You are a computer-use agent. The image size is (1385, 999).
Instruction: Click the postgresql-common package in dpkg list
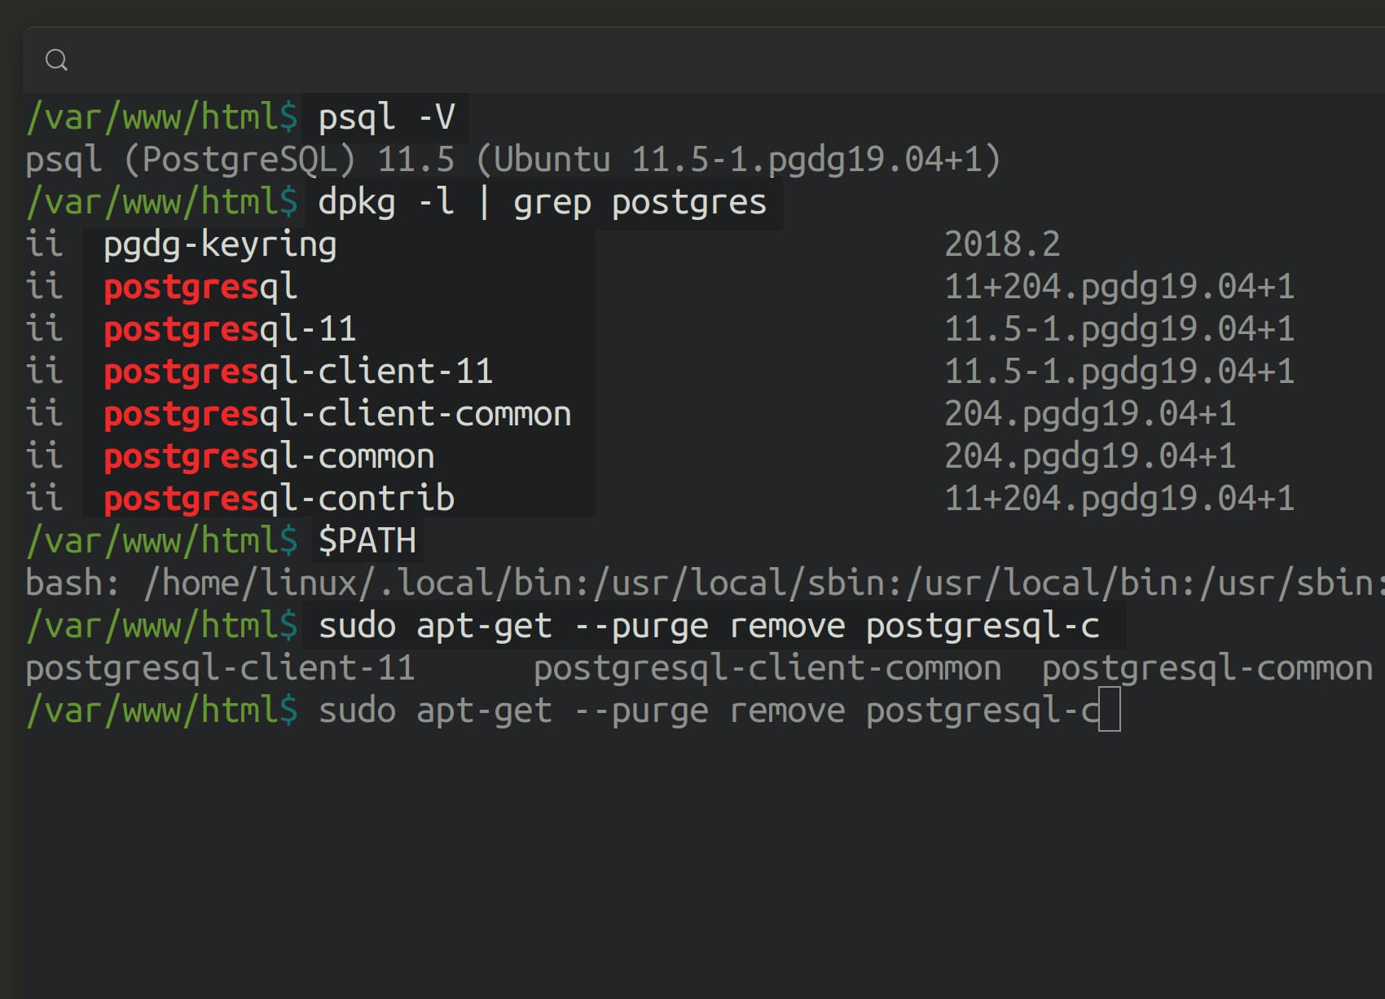click(269, 456)
